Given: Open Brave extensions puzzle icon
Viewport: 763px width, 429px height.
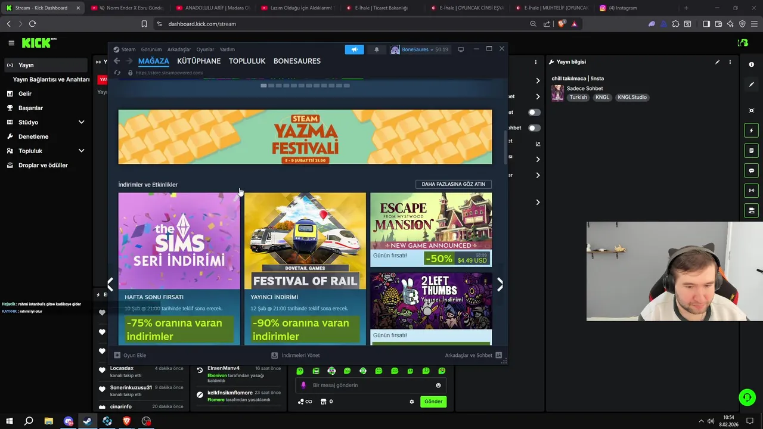Looking at the screenshot, I should [675, 24].
